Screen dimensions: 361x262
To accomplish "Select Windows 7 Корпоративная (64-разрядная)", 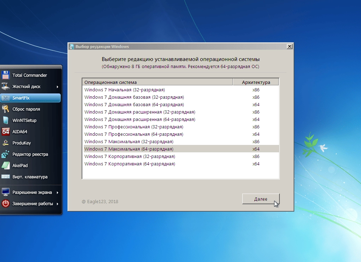I will click(181, 164).
